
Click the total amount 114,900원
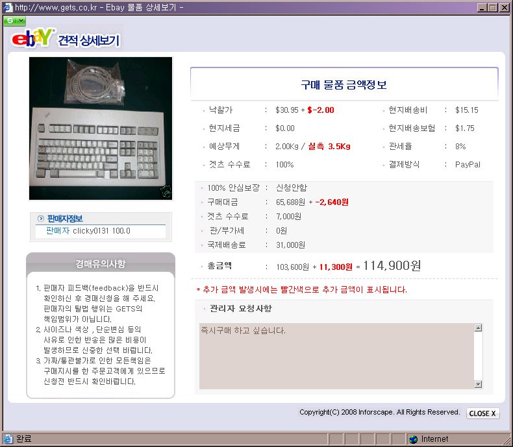(392, 265)
